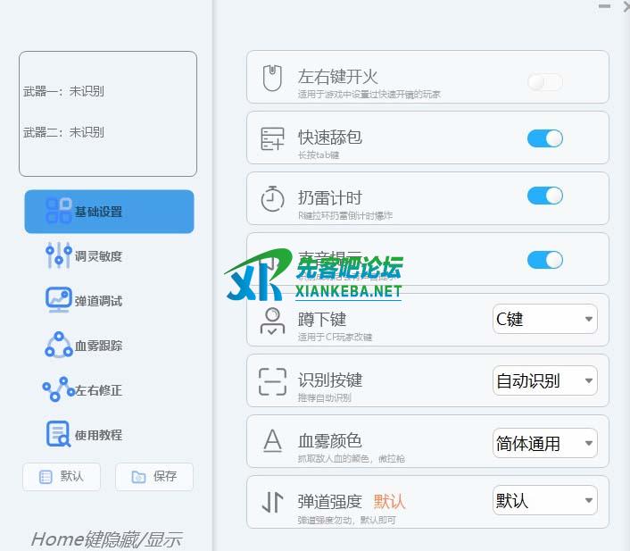Image resolution: width=630 pixels, height=551 pixels.
Task: Open the 血雾颜色 简体通用 dropdown
Action: point(544,443)
